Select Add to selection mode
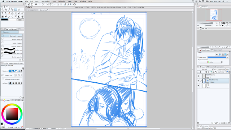The height and width of the screenshot is (130, 231). (x=13, y=71)
